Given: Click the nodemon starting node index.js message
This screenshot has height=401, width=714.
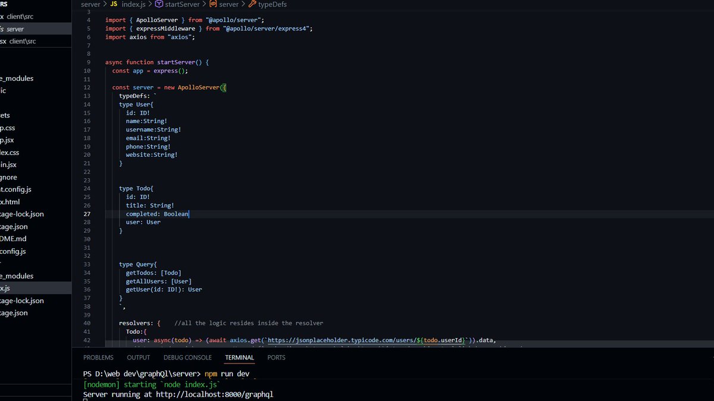Looking at the screenshot, I should pyautogui.click(x=152, y=384).
